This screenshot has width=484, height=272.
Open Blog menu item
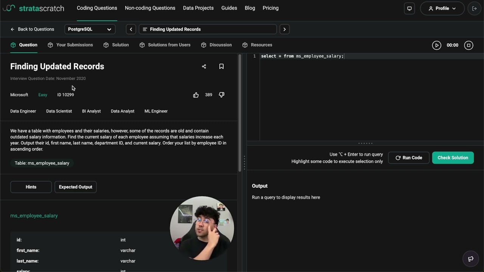[250, 8]
